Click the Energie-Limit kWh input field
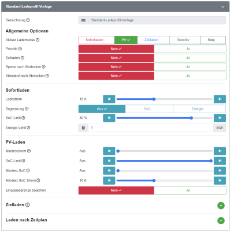This screenshot has height=231, width=230. [151, 128]
